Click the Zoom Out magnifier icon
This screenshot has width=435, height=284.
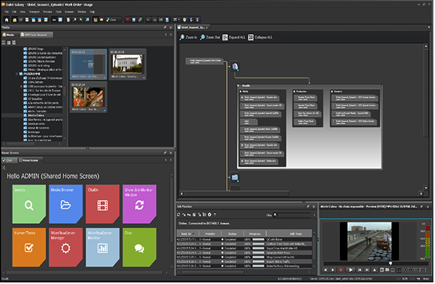(x=202, y=37)
